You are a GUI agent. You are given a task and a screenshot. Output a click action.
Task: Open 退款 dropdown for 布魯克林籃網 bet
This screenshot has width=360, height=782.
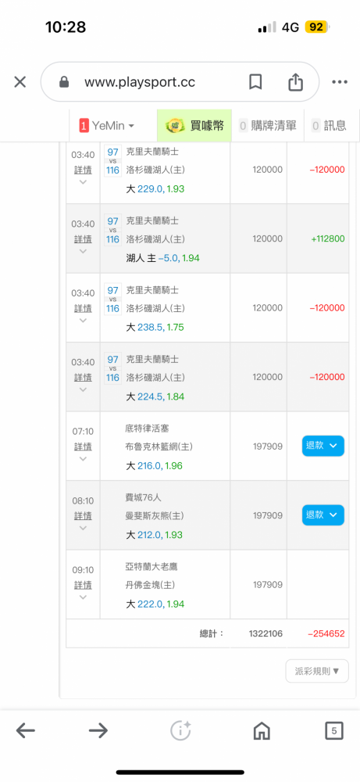click(323, 446)
